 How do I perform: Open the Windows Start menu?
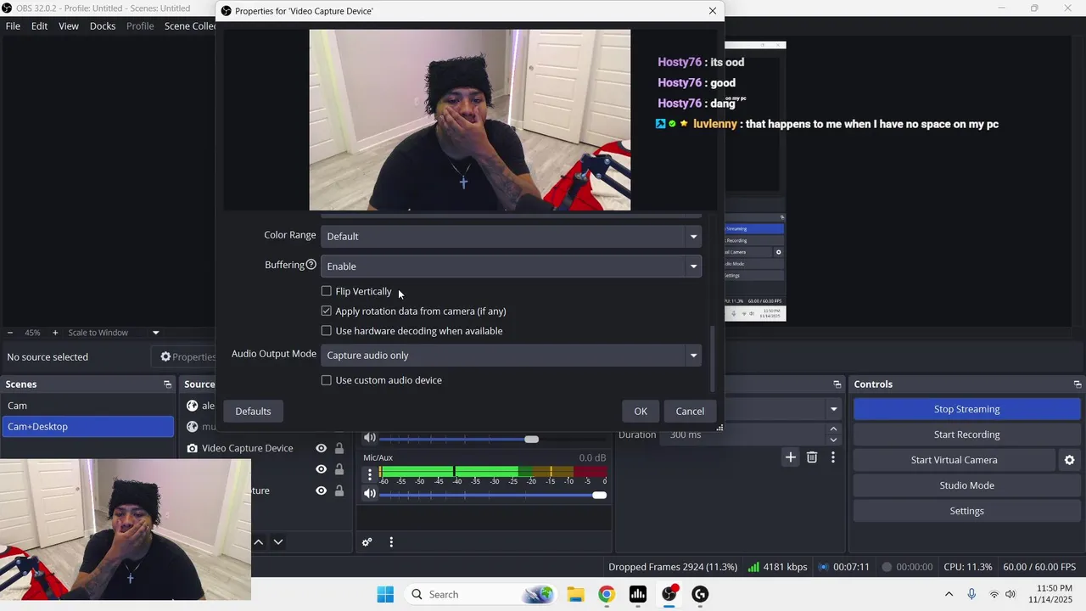coord(385,594)
